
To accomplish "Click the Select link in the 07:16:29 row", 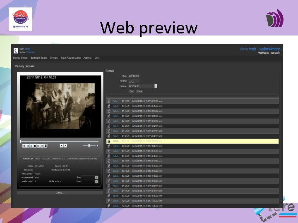I will [x=116, y=171].
